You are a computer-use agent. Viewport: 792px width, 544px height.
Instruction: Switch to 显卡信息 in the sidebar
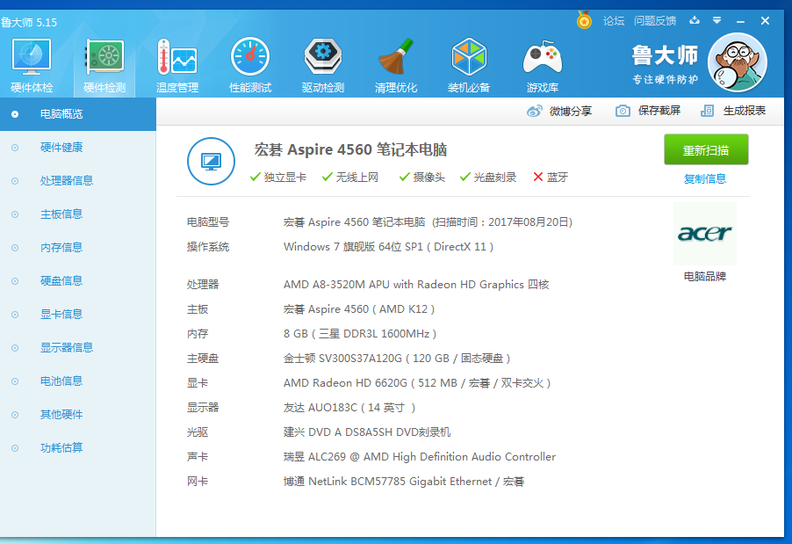coord(61,314)
